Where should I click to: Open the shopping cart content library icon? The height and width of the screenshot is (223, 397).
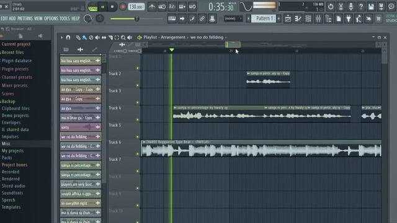(x=378, y=19)
